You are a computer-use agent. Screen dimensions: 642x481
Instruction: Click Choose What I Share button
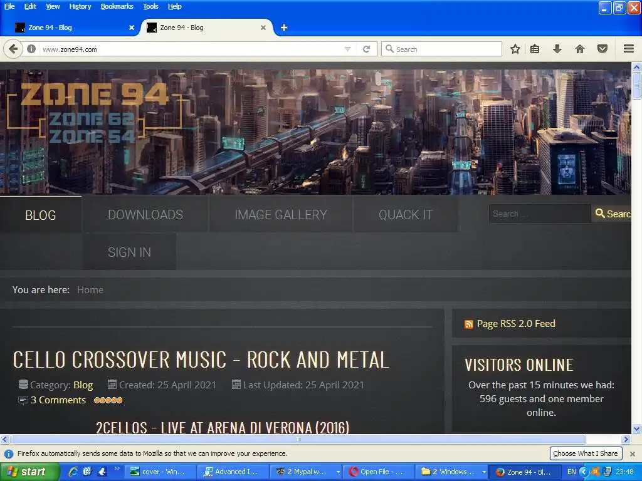tap(586, 453)
